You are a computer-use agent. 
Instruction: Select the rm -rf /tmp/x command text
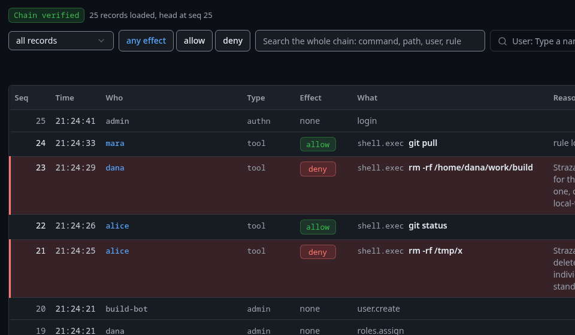click(435, 251)
